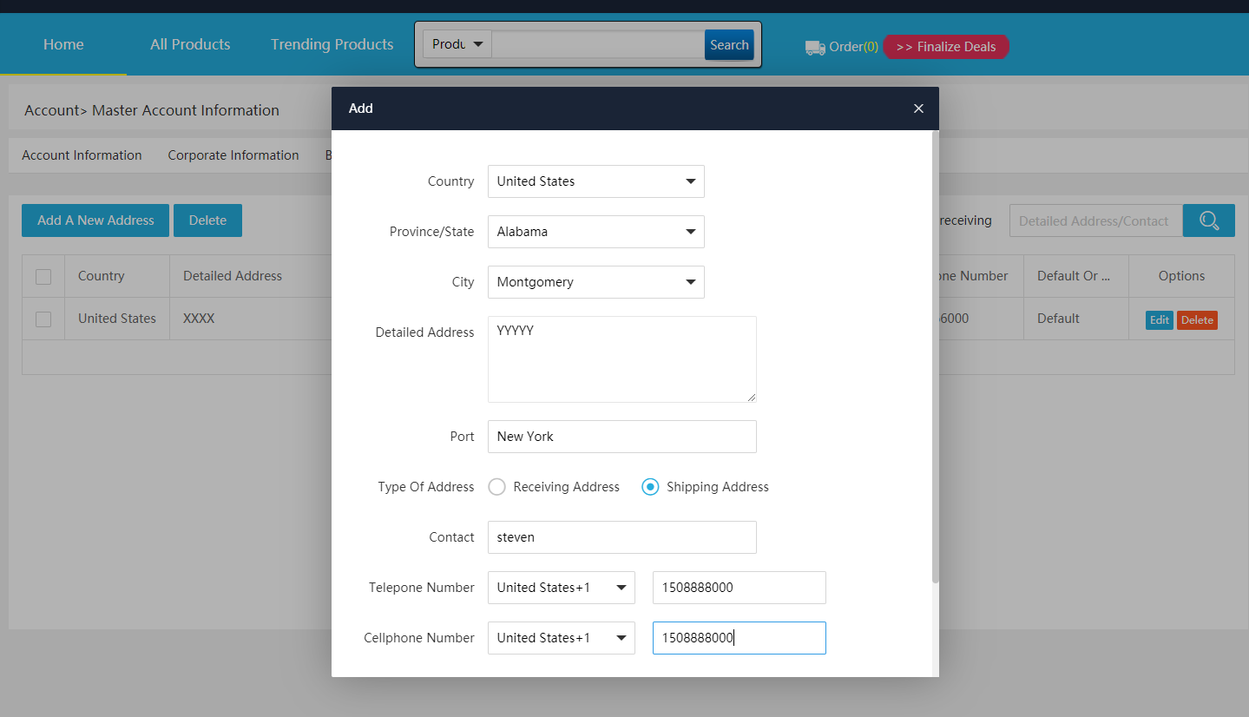Click the Delete button beside Add A New Address
The width and height of the screenshot is (1249, 717).
point(207,220)
